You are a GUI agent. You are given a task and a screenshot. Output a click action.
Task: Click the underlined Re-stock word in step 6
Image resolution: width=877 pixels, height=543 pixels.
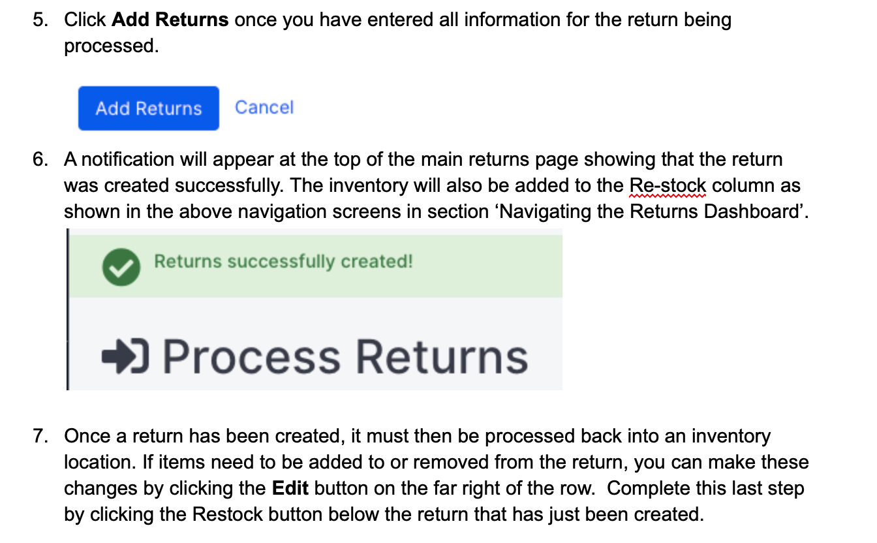click(x=667, y=185)
